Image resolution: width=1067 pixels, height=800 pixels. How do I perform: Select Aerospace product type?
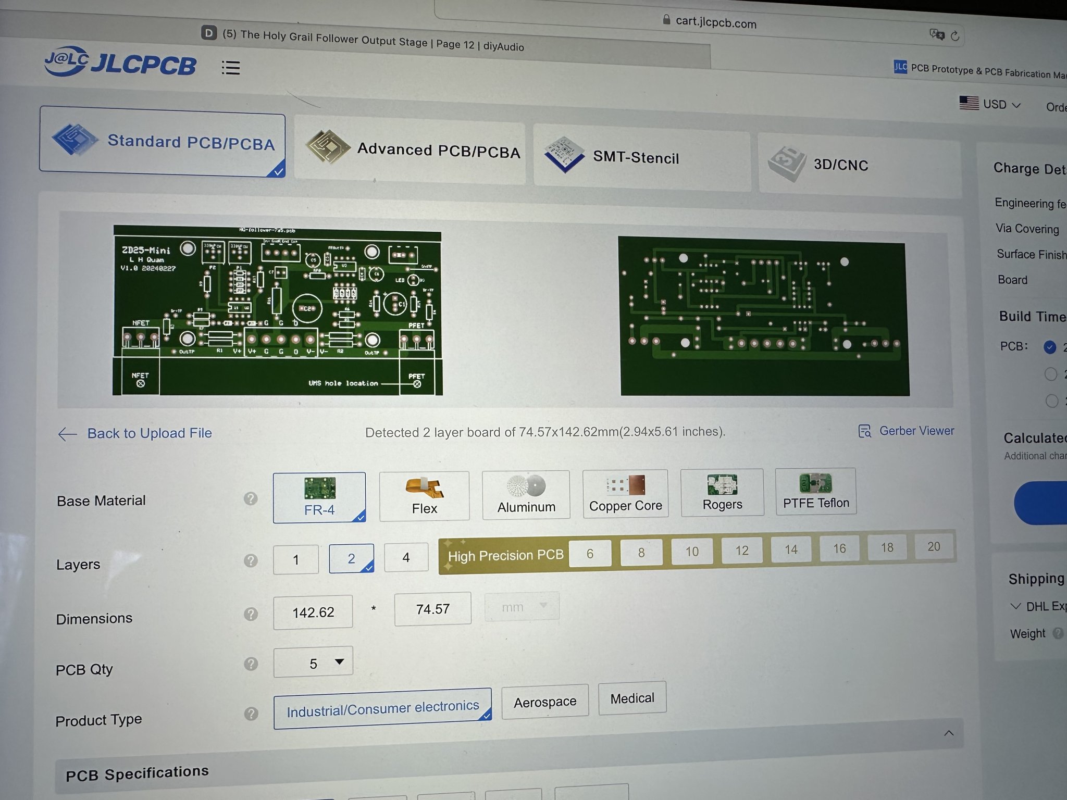(x=545, y=702)
